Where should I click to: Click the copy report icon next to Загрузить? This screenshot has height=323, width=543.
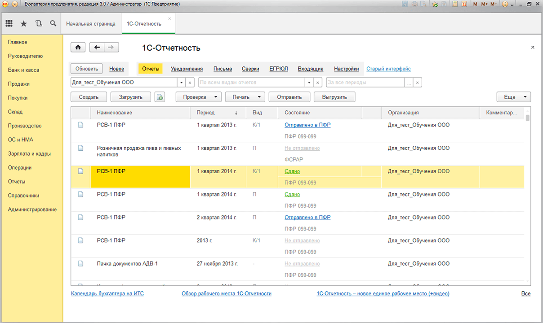[160, 97]
